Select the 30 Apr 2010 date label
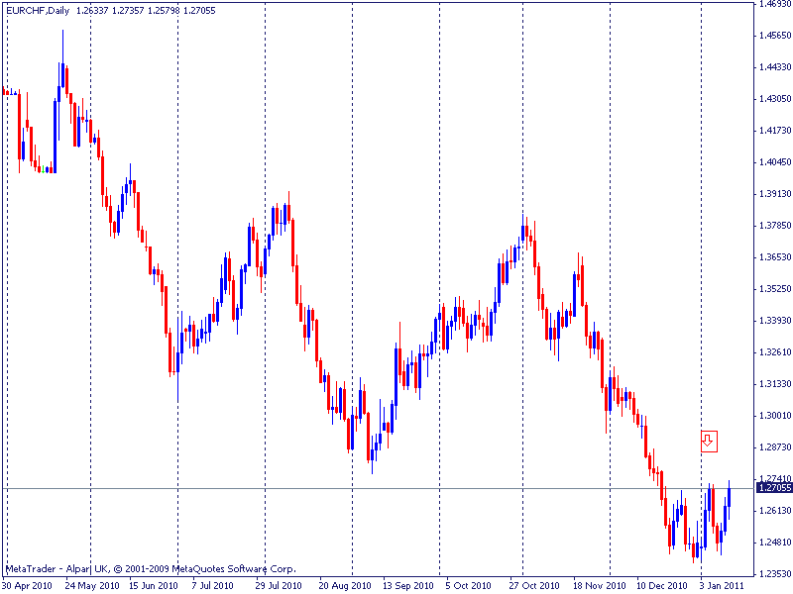 (27, 585)
